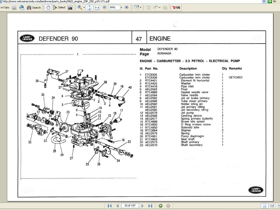Image resolution: width=280 pixels, height=210 pixels.
Task: Go to the previous page
Action: (117, 206)
